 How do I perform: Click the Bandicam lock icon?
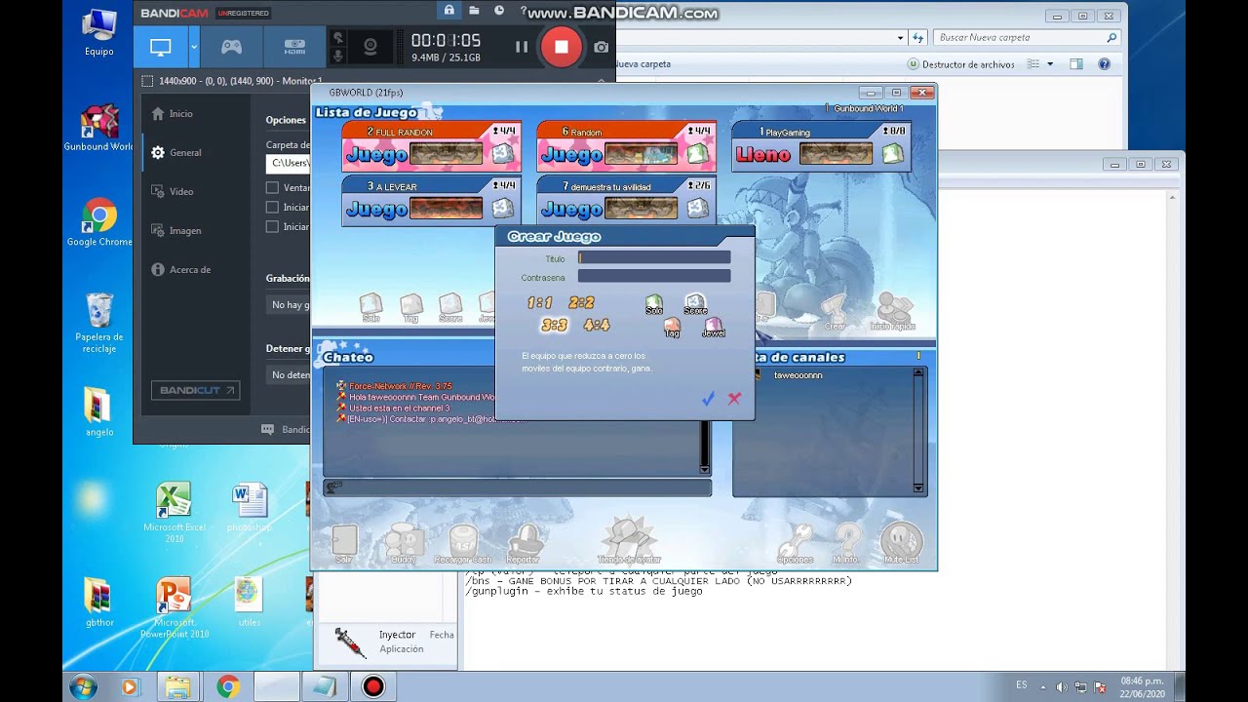pos(448,11)
